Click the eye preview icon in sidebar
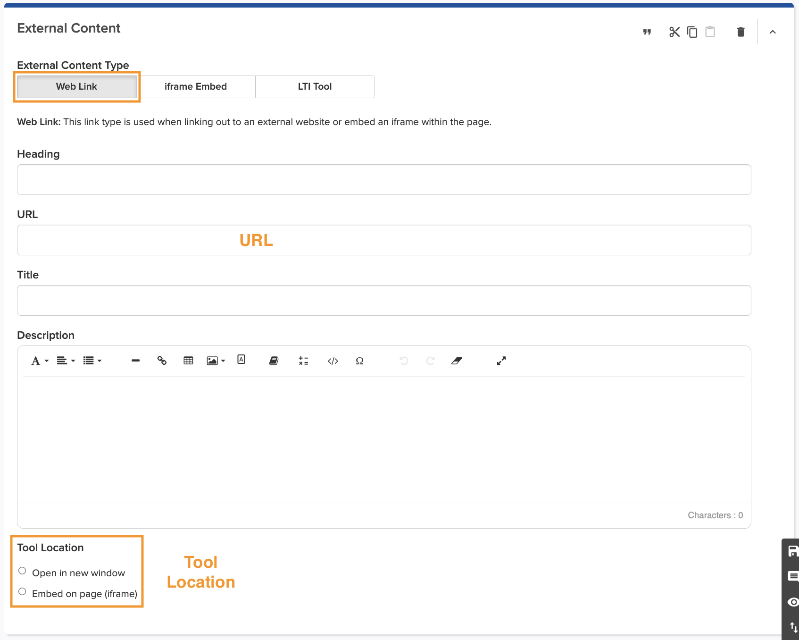 click(793, 602)
